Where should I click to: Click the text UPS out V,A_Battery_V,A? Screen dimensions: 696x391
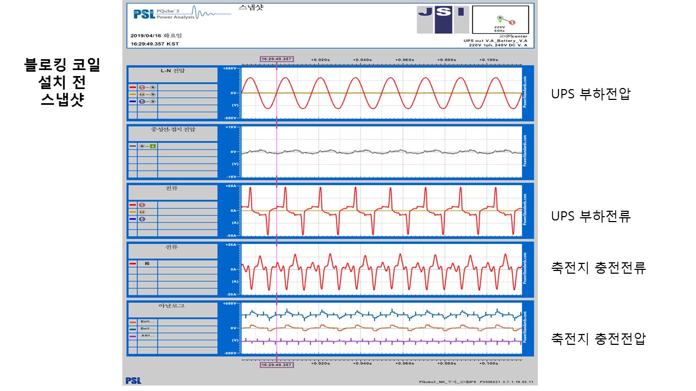coord(495,41)
